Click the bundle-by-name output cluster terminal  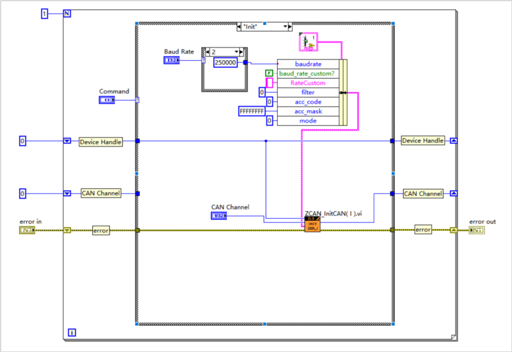coord(343,93)
